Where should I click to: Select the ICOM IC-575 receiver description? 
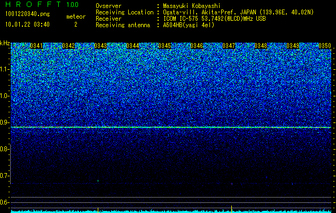(214, 19)
